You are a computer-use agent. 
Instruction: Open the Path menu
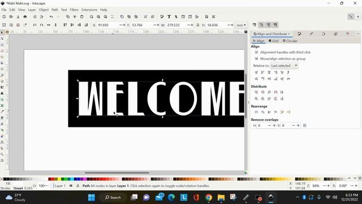click(x=55, y=10)
